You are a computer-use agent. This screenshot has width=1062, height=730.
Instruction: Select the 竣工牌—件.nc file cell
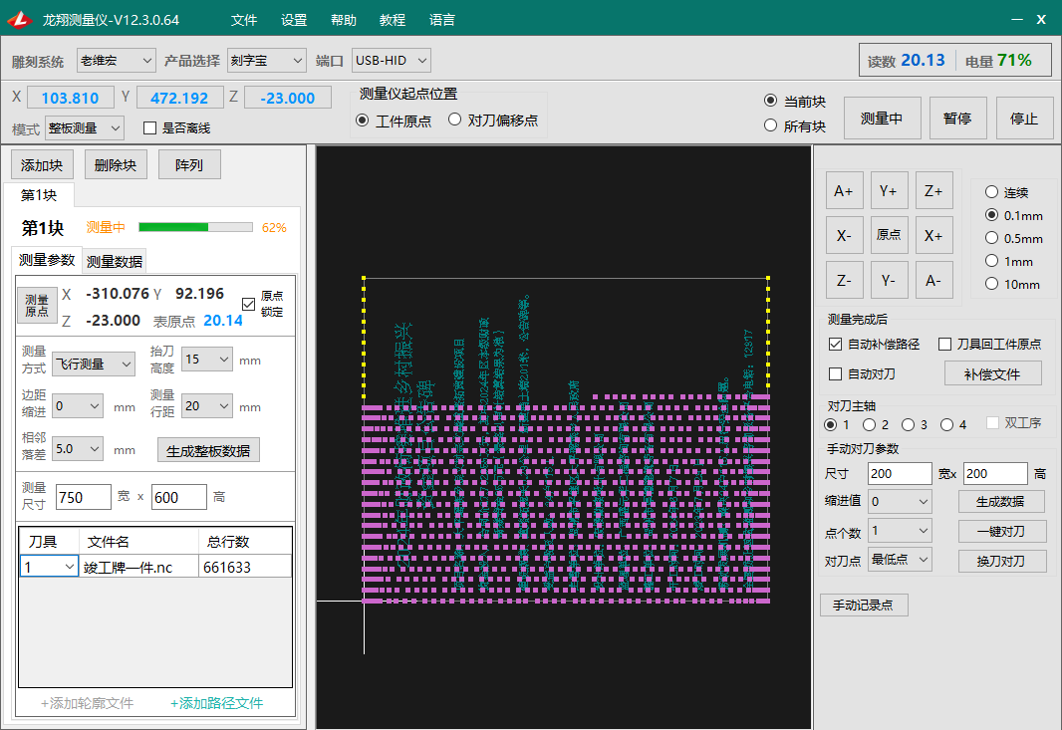pos(139,567)
